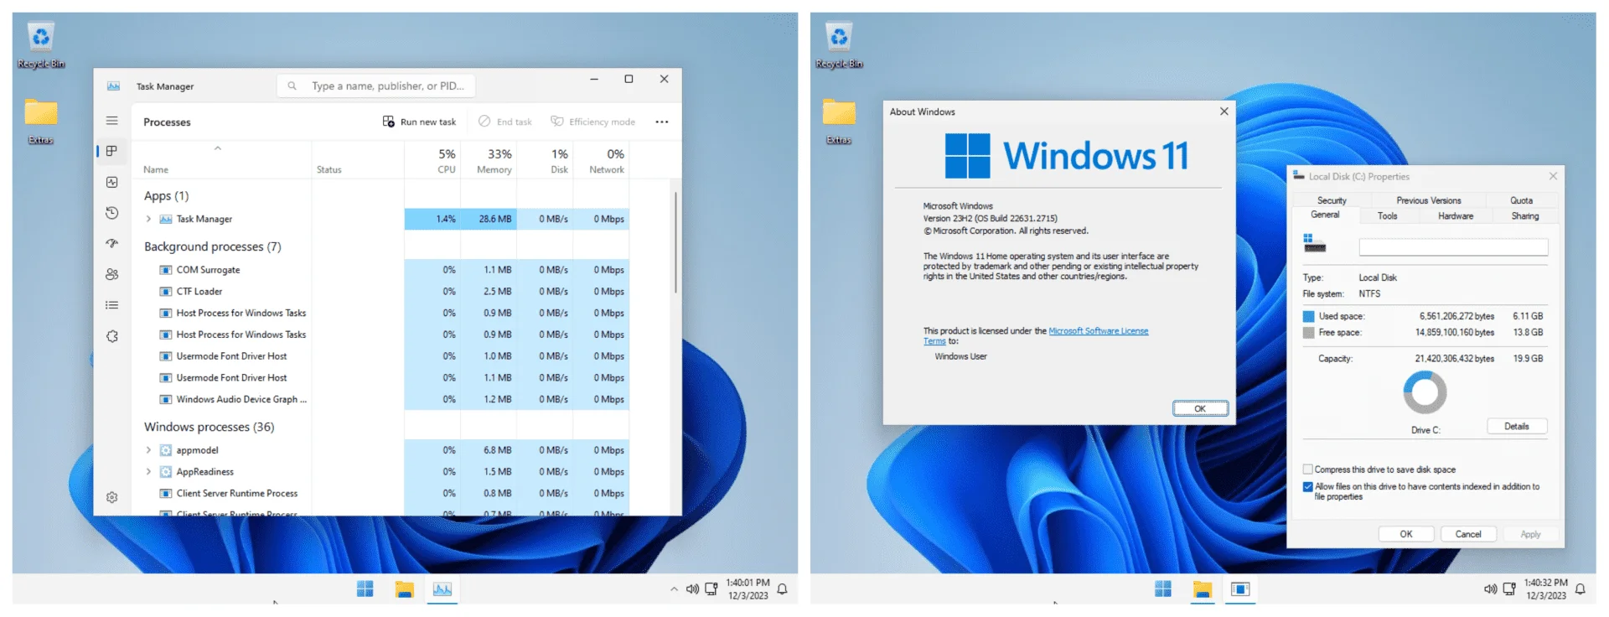The height and width of the screenshot is (617, 1609).
Task: Open Start menu on the About Windows desktop taskbar
Action: [x=1163, y=589]
